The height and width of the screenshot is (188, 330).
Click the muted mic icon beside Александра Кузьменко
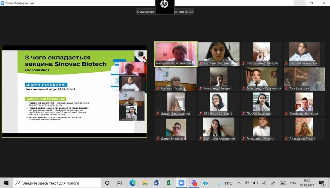point(243,88)
